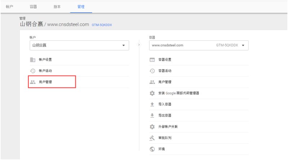The width and height of the screenshot is (288, 160).
Task: Open the 版本 tab
Action: tap(57, 7)
